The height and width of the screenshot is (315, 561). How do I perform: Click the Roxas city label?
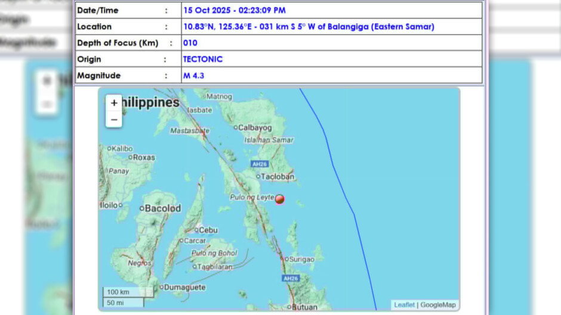pos(144,158)
